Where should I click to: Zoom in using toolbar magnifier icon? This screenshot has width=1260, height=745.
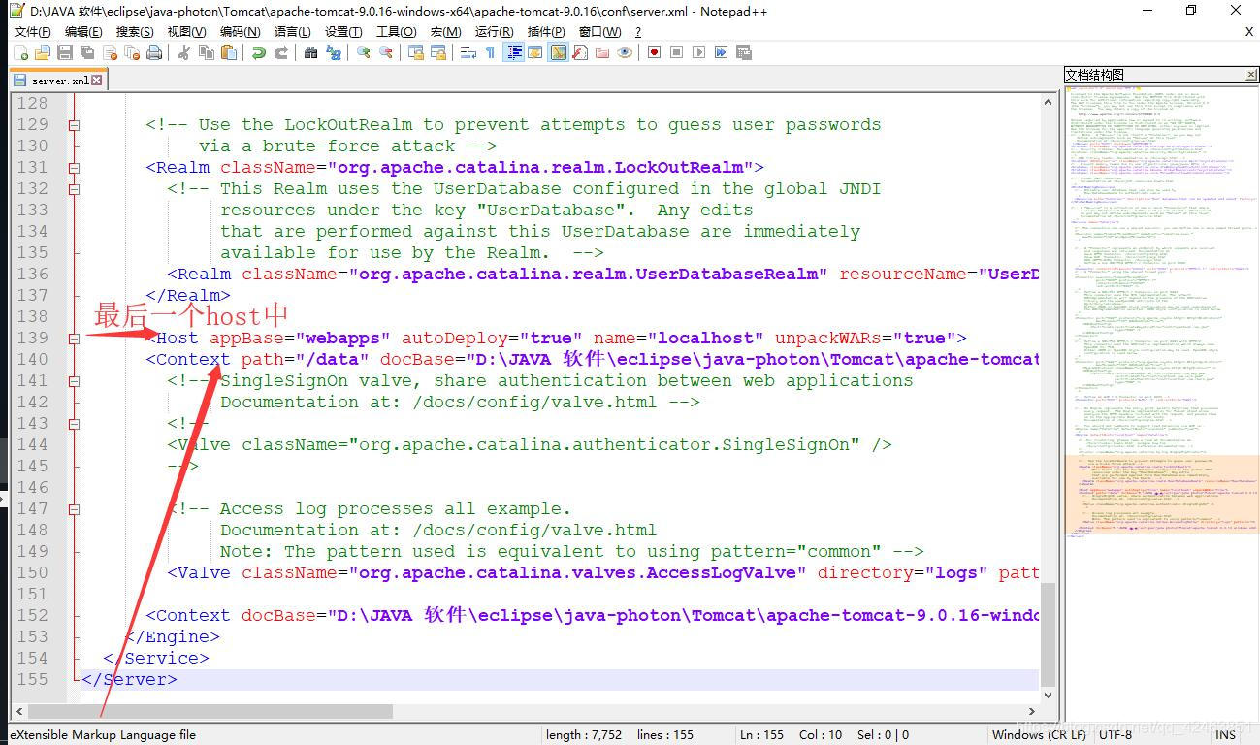[363, 52]
